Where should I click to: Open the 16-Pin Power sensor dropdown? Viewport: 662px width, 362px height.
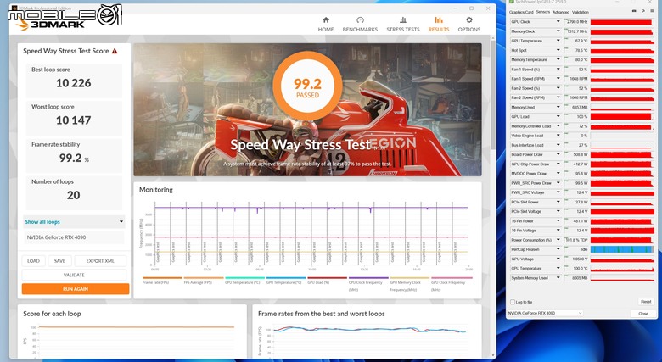558,221
